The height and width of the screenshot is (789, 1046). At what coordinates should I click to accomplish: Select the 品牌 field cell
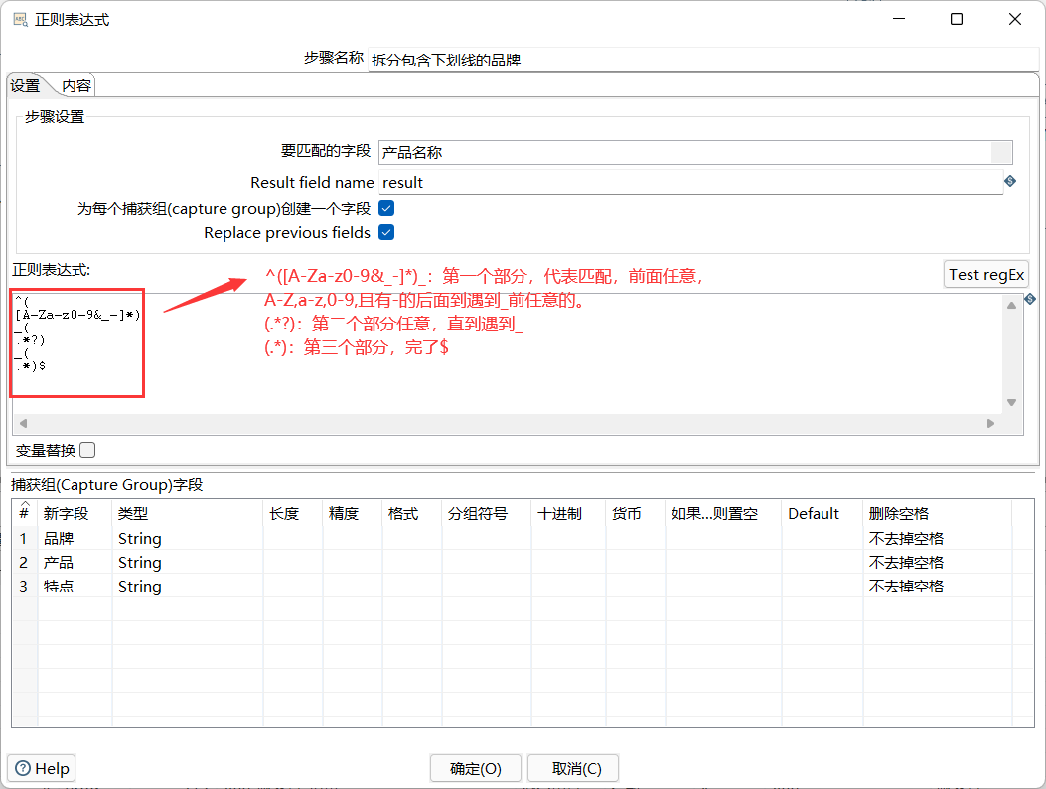coord(75,539)
